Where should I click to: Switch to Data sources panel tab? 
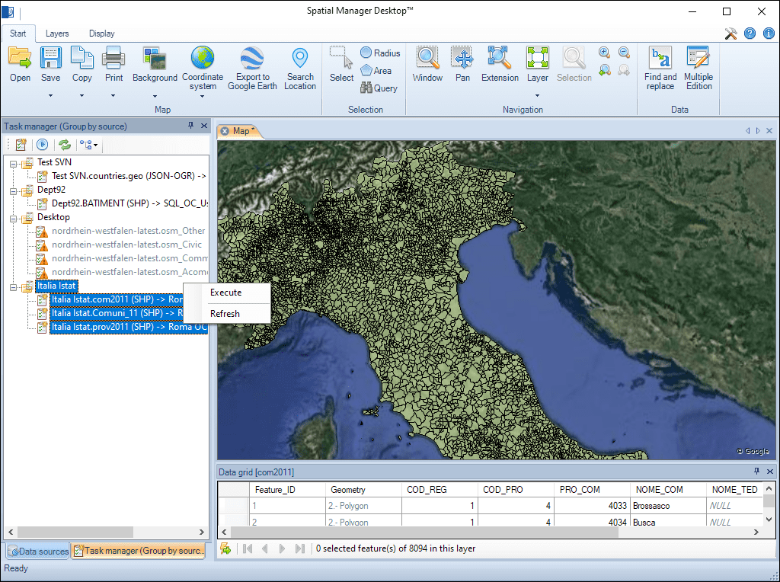tap(38, 552)
